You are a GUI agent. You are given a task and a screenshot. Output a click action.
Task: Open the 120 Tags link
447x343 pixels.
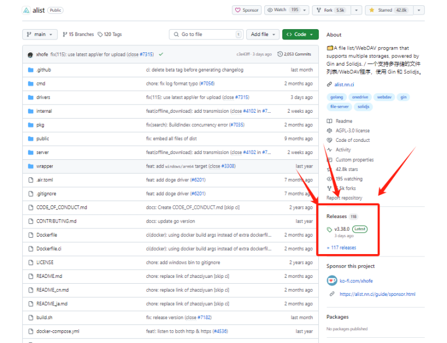pyautogui.click(x=109, y=34)
